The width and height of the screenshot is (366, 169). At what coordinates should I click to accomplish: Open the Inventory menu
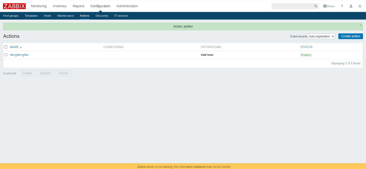click(x=59, y=6)
